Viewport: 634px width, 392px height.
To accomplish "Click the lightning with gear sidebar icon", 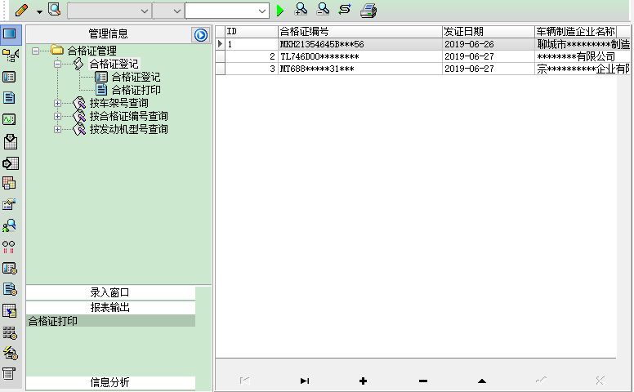I will [x=10, y=354].
